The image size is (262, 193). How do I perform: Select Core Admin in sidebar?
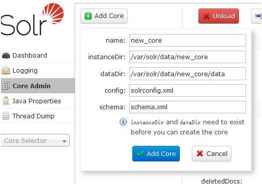pyautogui.click(x=38, y=86)
